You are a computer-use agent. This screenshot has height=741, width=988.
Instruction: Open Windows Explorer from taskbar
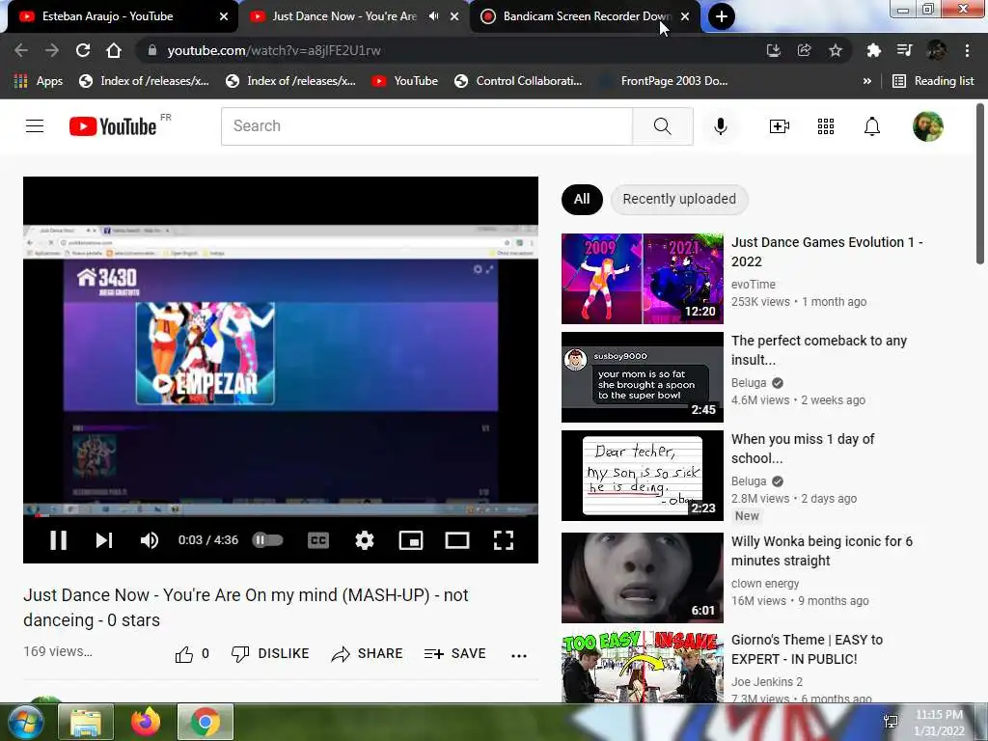(86, 722)
